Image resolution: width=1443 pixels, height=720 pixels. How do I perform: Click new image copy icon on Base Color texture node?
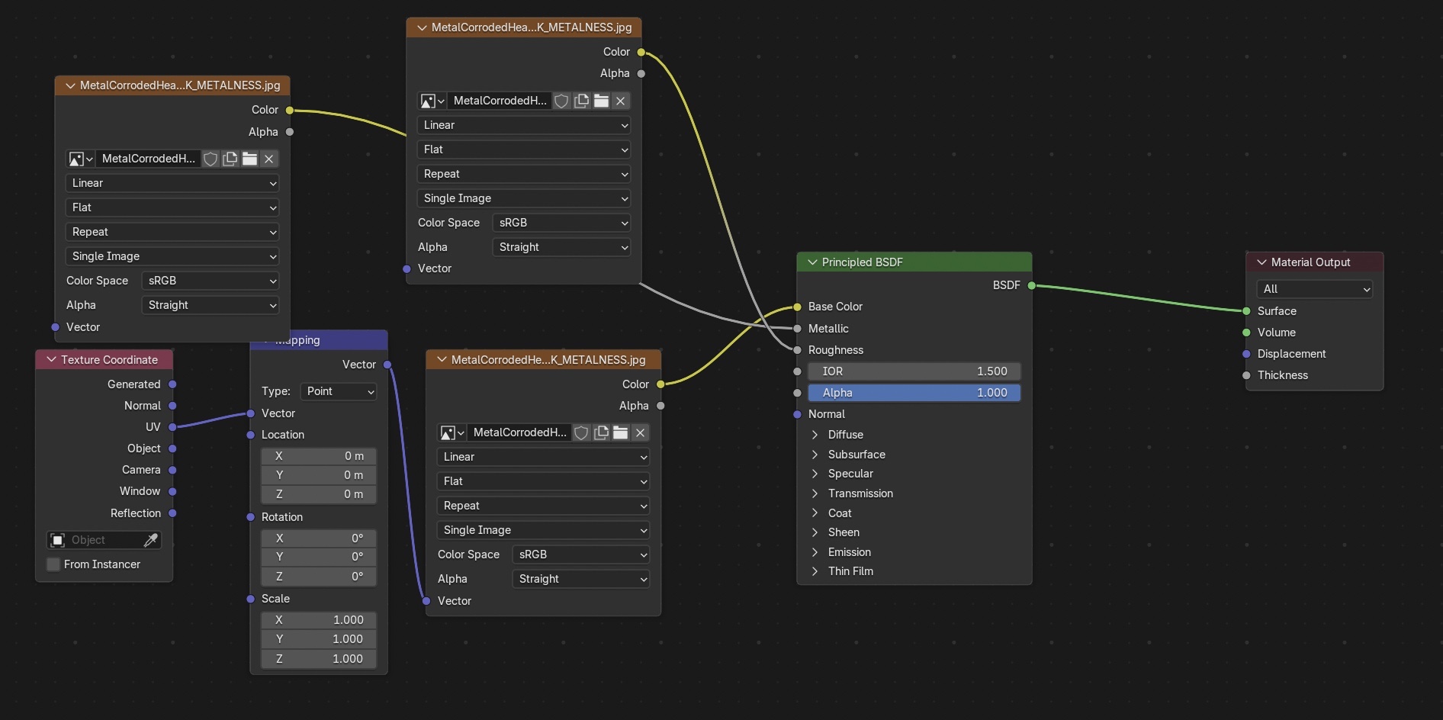tap(601, 433)
